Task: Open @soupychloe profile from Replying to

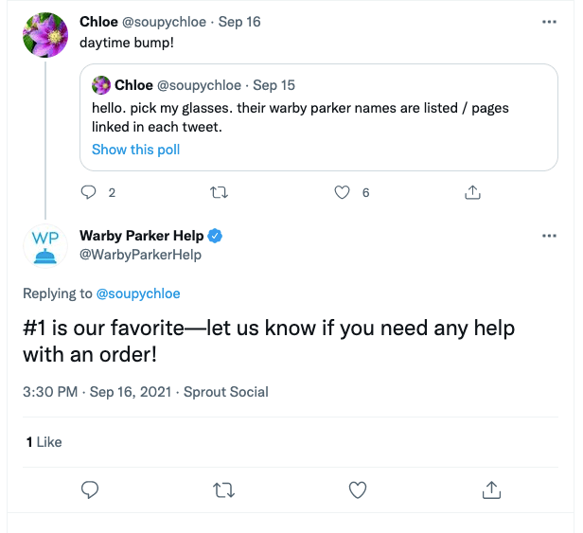Action: (x=138, y=293)
